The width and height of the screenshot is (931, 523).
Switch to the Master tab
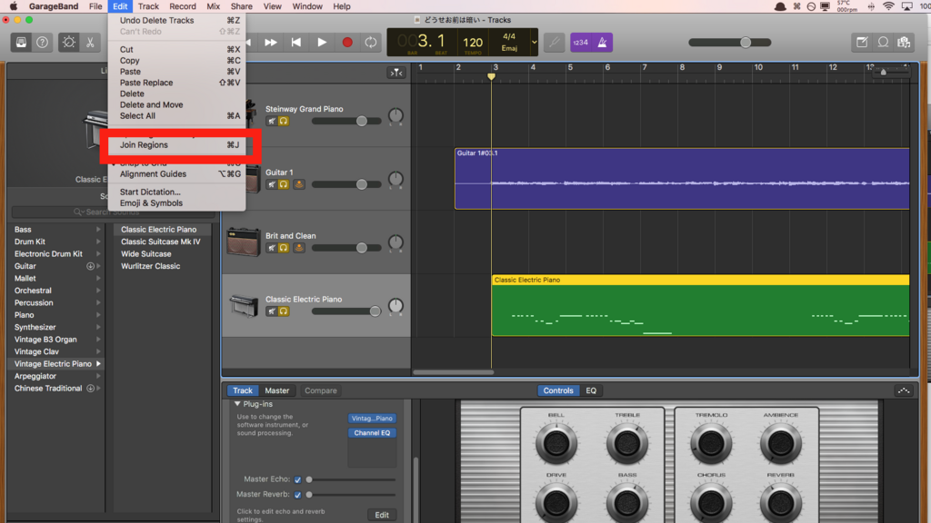[x=276, y=390]
